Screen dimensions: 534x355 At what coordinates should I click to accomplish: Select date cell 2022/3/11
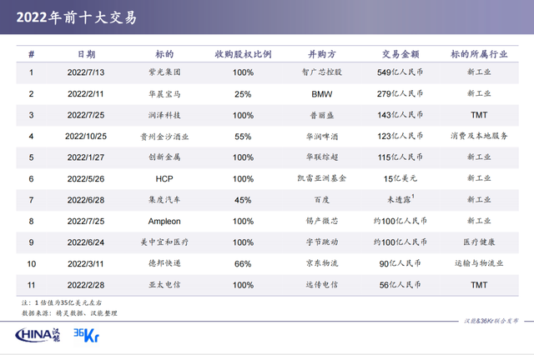coord(86,264)
